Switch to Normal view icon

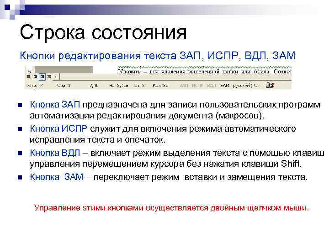point(28,77)
